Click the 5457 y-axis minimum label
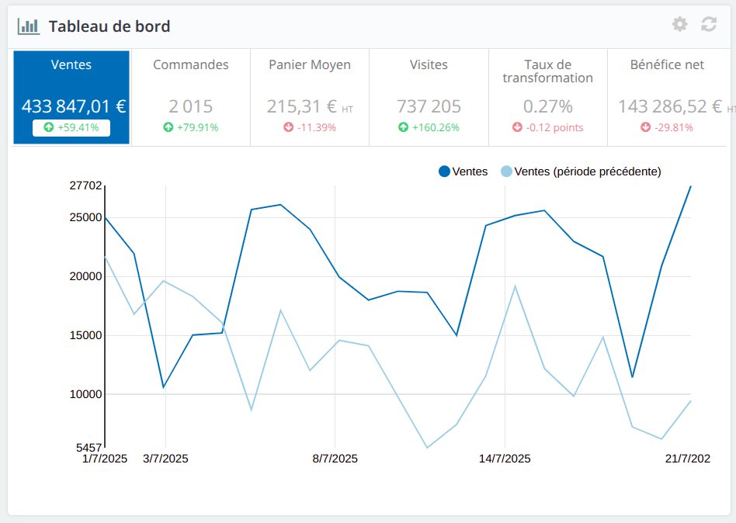 [89, 448]
